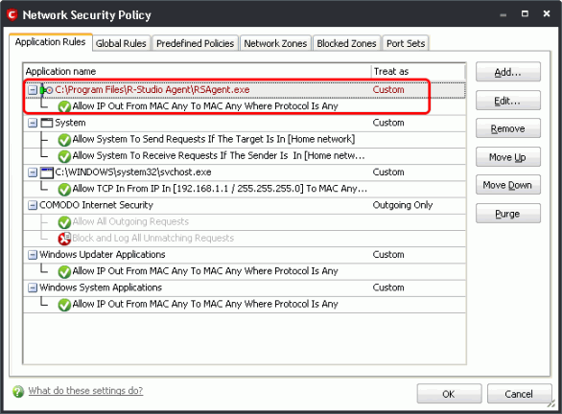Collapse the System rules group
This screenshot has width=562, height=414.
pyautogui.click(x=33, y=123)
